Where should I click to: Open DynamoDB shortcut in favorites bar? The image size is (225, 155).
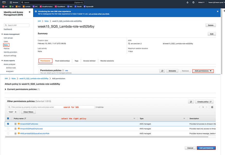coord(88,6)
